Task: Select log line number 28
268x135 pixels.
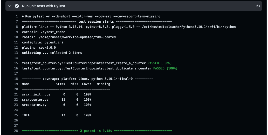Action: point(16,131)
